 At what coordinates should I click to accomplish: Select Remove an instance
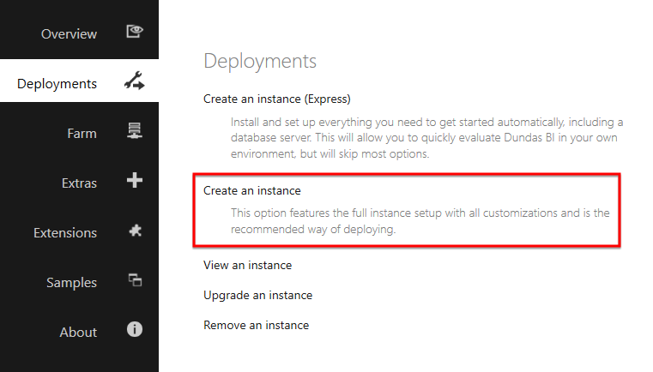256,325
